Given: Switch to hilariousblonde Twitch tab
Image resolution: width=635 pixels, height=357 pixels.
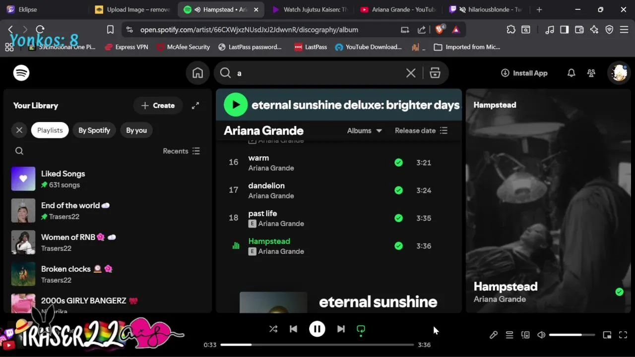Looking at the screenshot, I should (487, 9).
